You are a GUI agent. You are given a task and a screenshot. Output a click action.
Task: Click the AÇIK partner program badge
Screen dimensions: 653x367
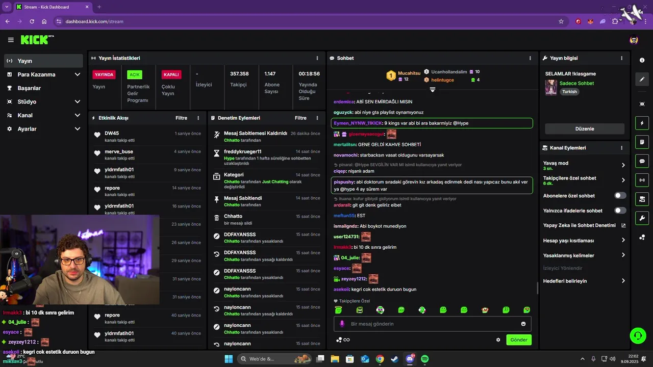coord(135,74)
